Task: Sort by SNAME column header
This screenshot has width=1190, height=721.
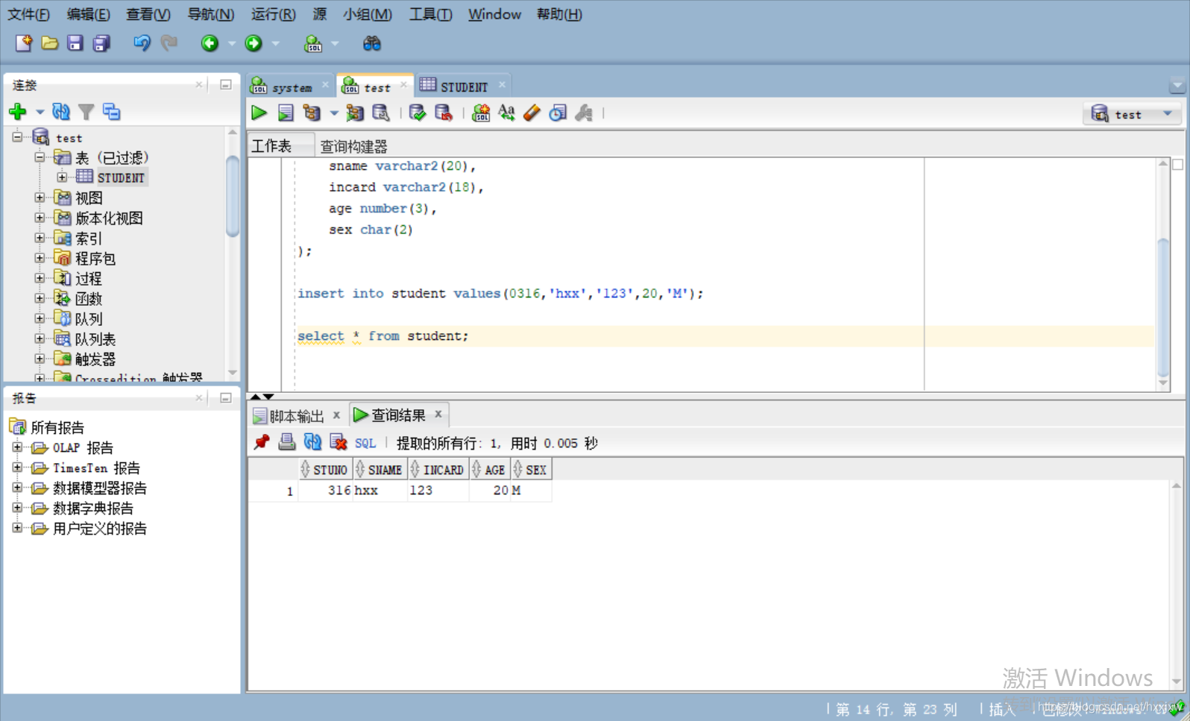Action: [380, 470]
